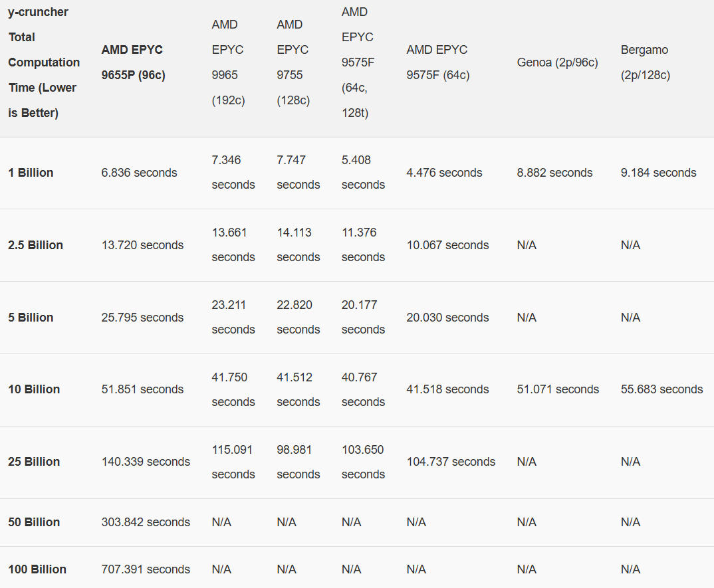Image resolution: width=714 pixels, height=588 pixels.
Task: Click the 11.376 seconds cell
Action: pos(364,245)
